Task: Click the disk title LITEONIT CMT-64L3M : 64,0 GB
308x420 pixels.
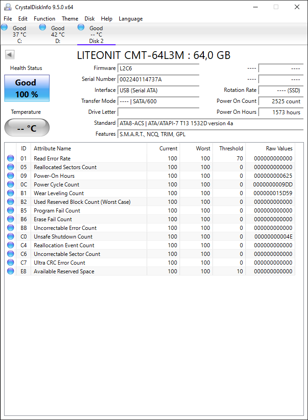Action: pyautogui.click(x=154, y=55)
